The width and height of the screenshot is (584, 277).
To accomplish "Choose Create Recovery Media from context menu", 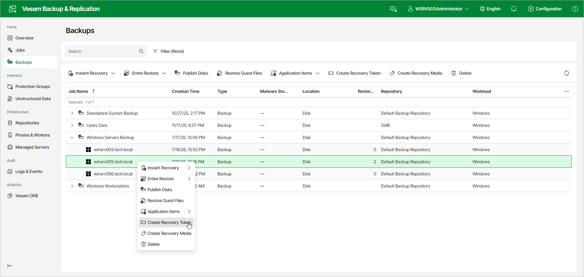I will point(166,233).
